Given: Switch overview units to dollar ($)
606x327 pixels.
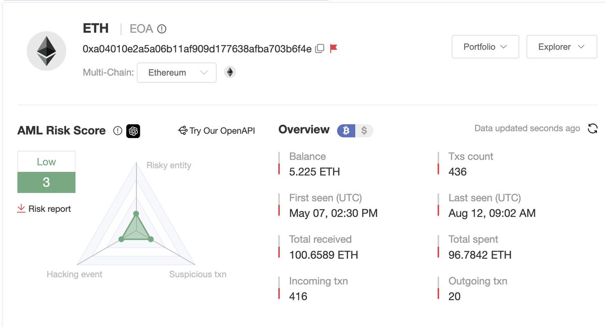Looking at the screenshot, I should tap(364, 130).
